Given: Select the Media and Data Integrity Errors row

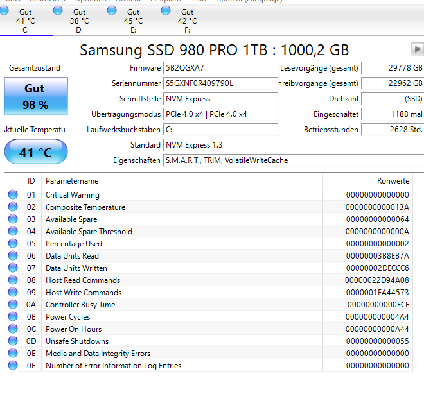Looking at the screenshot, I should point(209,354).
